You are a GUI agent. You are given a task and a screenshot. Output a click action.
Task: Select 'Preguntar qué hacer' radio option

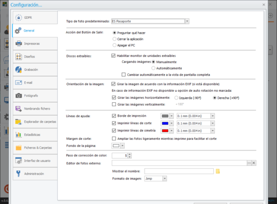point(114,33)
